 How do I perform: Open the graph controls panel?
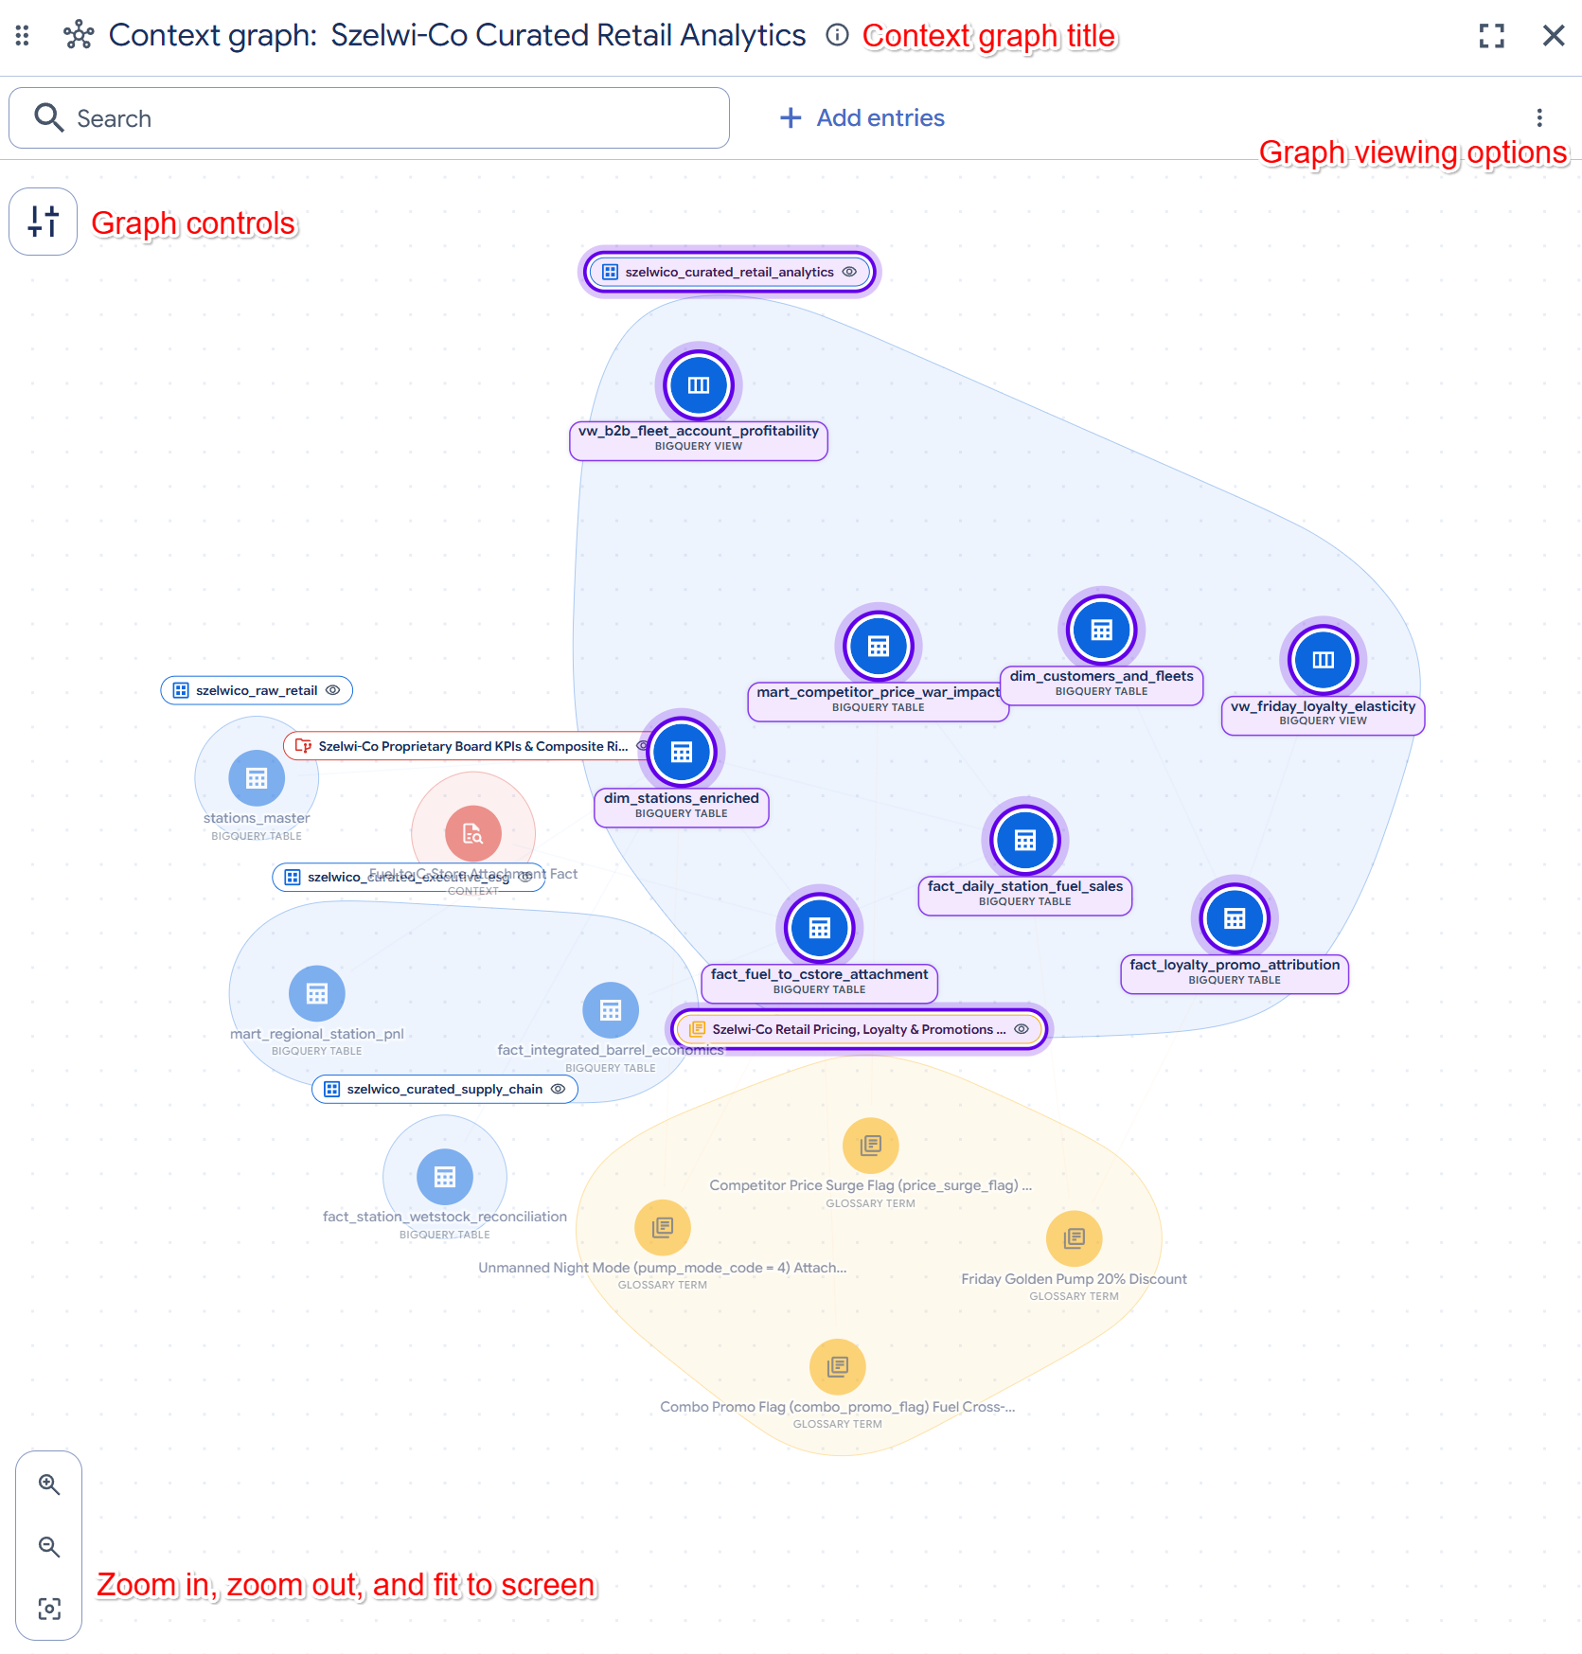43,222
